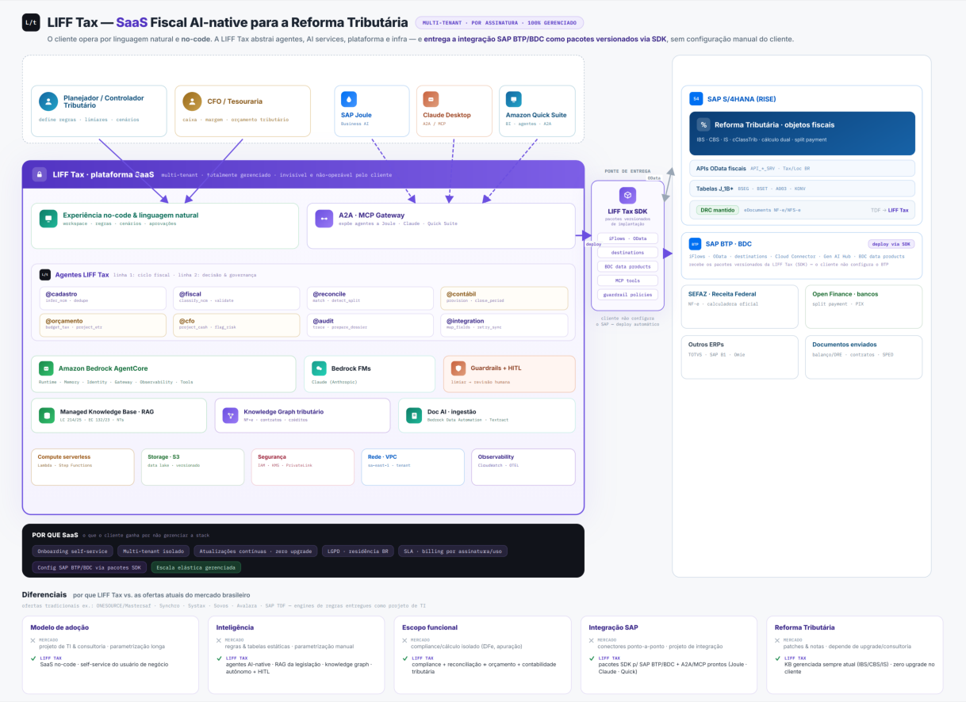Click the SAP Joule droplet icon
This screenshot has height=702, width=966.
(350, 99)
